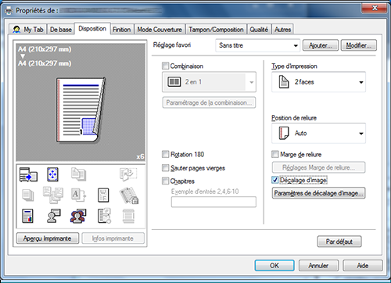Click the watermark page icon with W
The height and width of the screenshot is (283, 391).
pos(103,195)
